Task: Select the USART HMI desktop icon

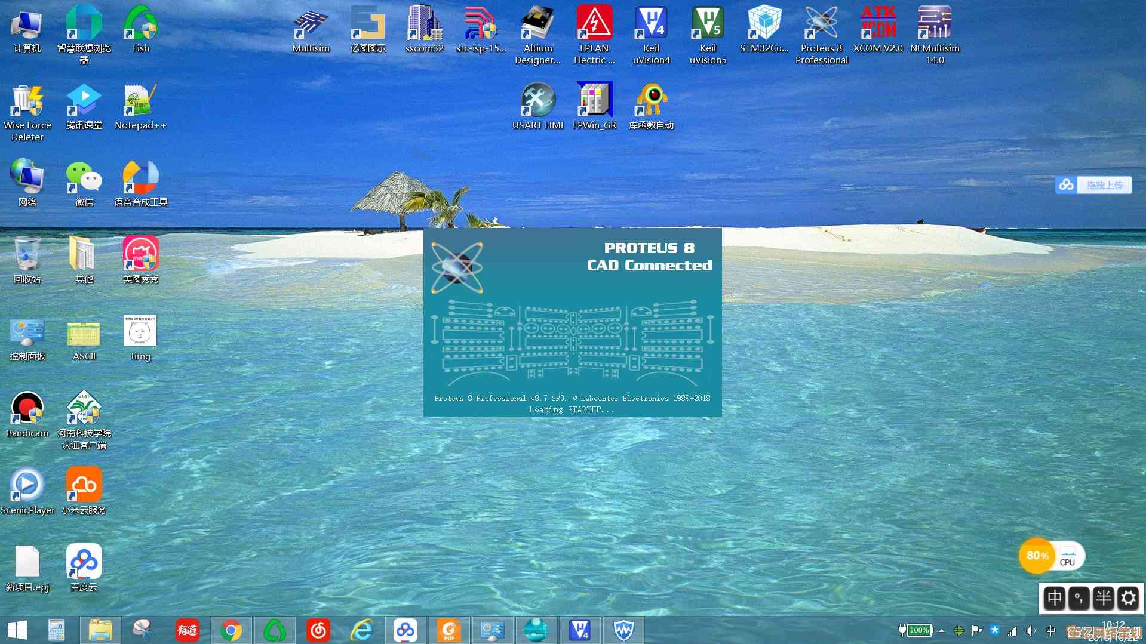Action: (537, 100)
